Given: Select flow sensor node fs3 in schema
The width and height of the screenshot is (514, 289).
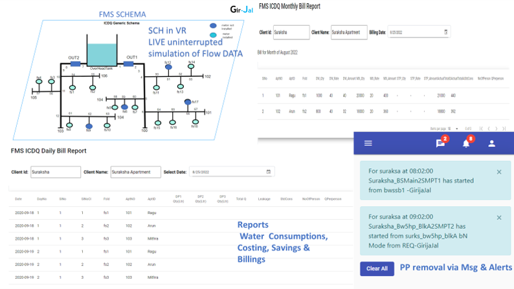Looking at the screenshot, I should (52, 81).
